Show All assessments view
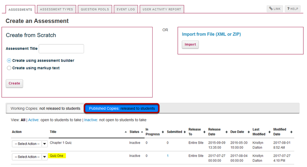 point(23,120)
